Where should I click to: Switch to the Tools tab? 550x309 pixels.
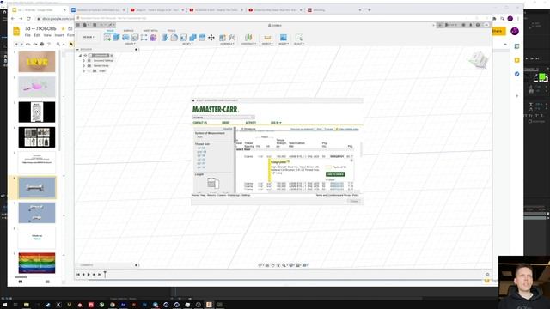[172, 31]
